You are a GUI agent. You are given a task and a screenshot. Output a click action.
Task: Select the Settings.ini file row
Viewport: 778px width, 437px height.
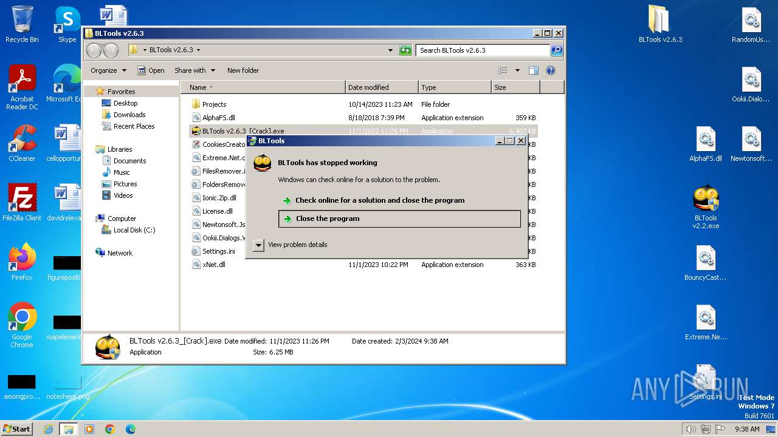218,251
